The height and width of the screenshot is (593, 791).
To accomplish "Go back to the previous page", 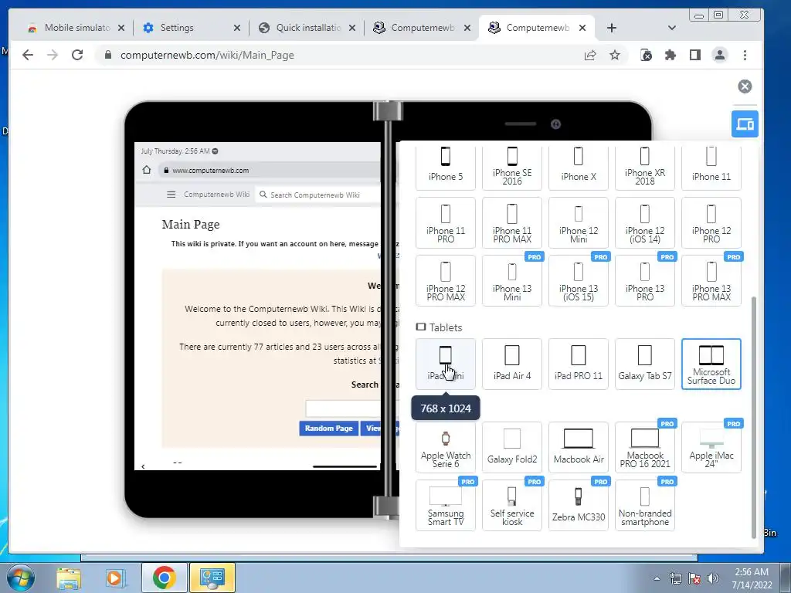I will click(x=28, y=55).
